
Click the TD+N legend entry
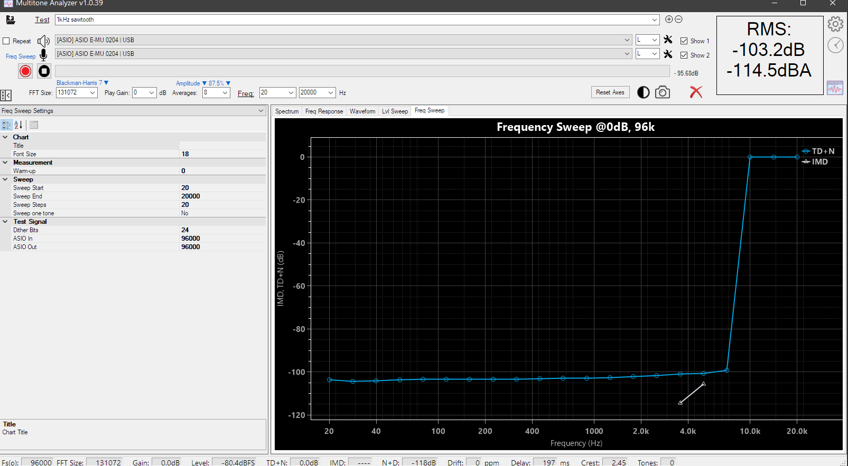[818, 151]
